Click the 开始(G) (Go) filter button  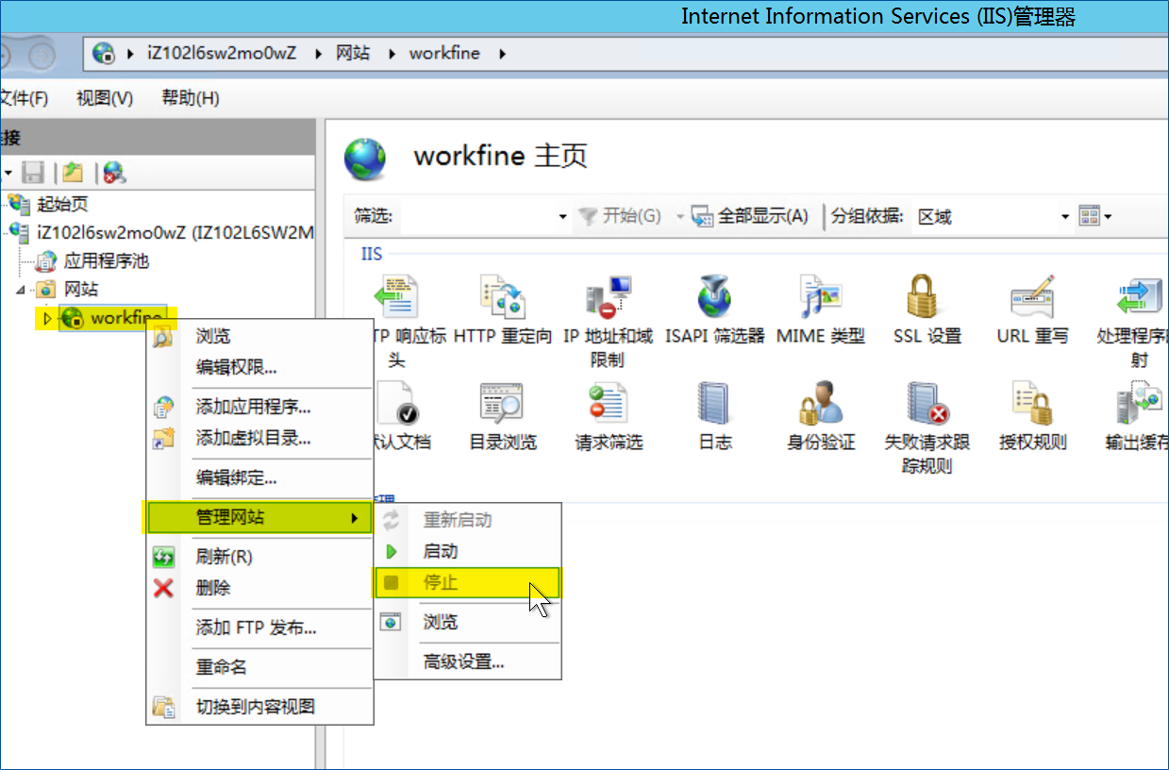click(620, 217)
